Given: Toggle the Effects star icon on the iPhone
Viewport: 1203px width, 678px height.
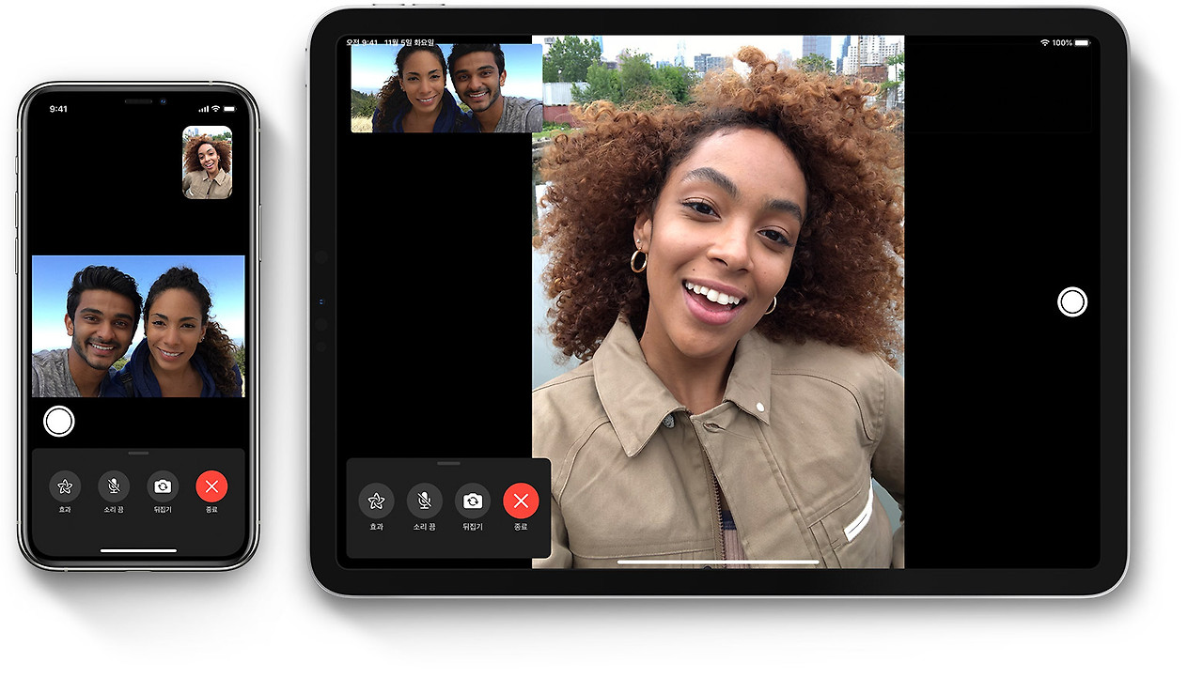Looking at the screenshot, I should [64, 485].
